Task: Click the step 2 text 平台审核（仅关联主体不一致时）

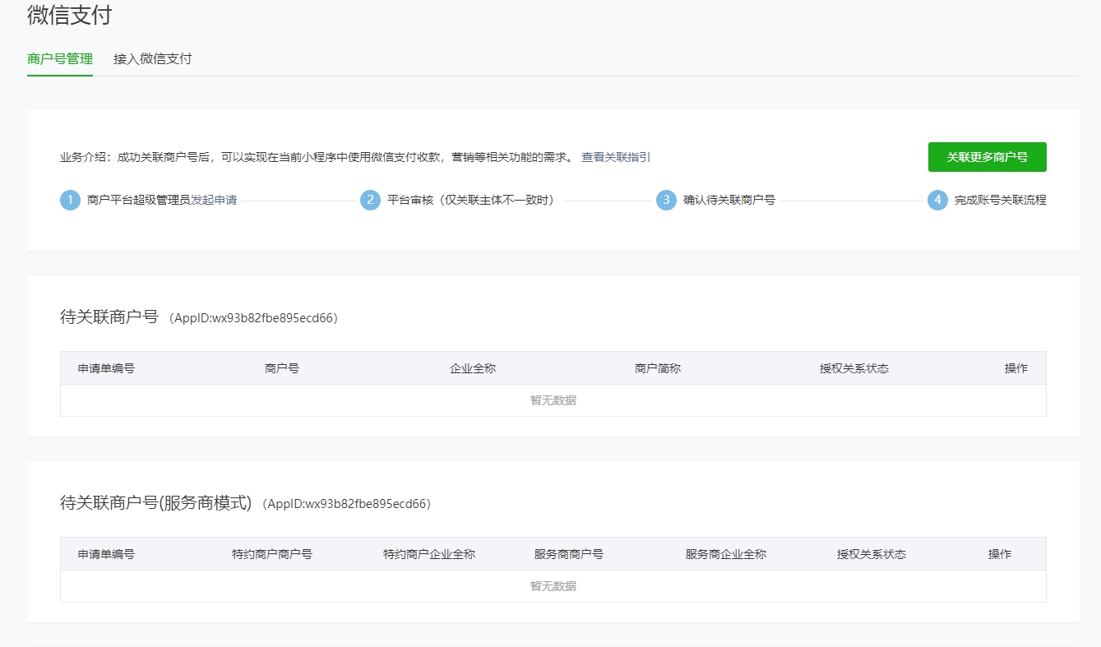Action: pyautogui.click(x=471, y=200)
